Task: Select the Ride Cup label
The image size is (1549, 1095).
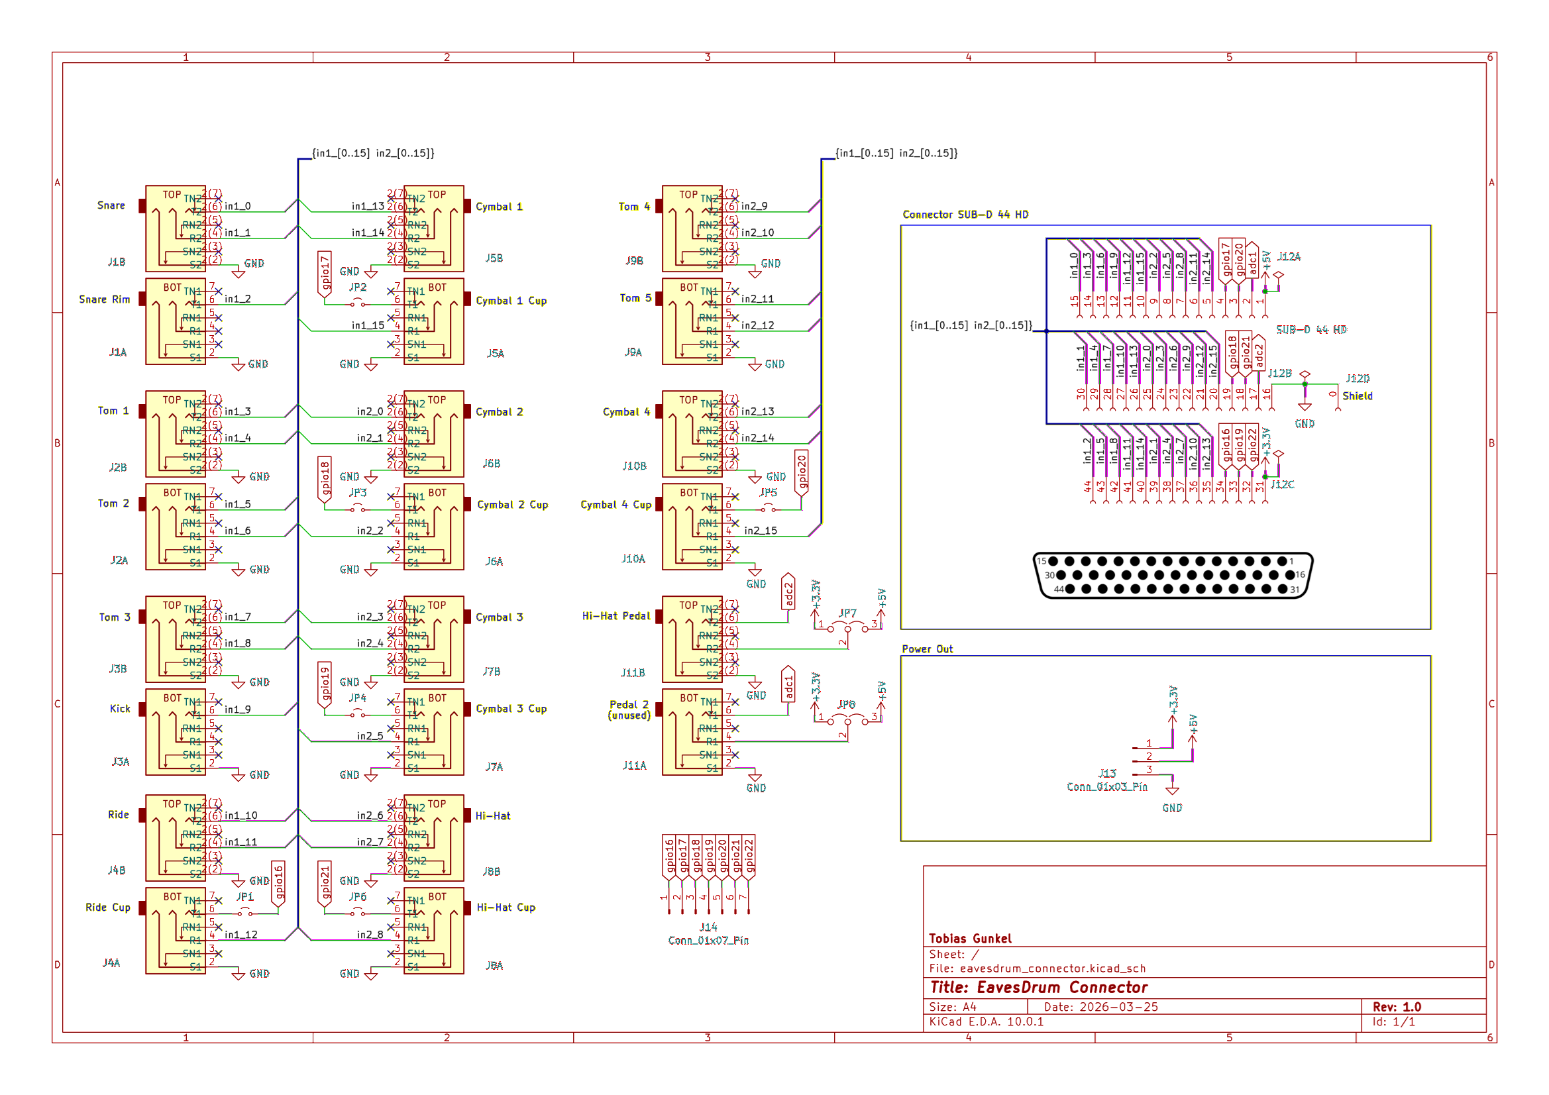Action: click(x=108, y=908)
